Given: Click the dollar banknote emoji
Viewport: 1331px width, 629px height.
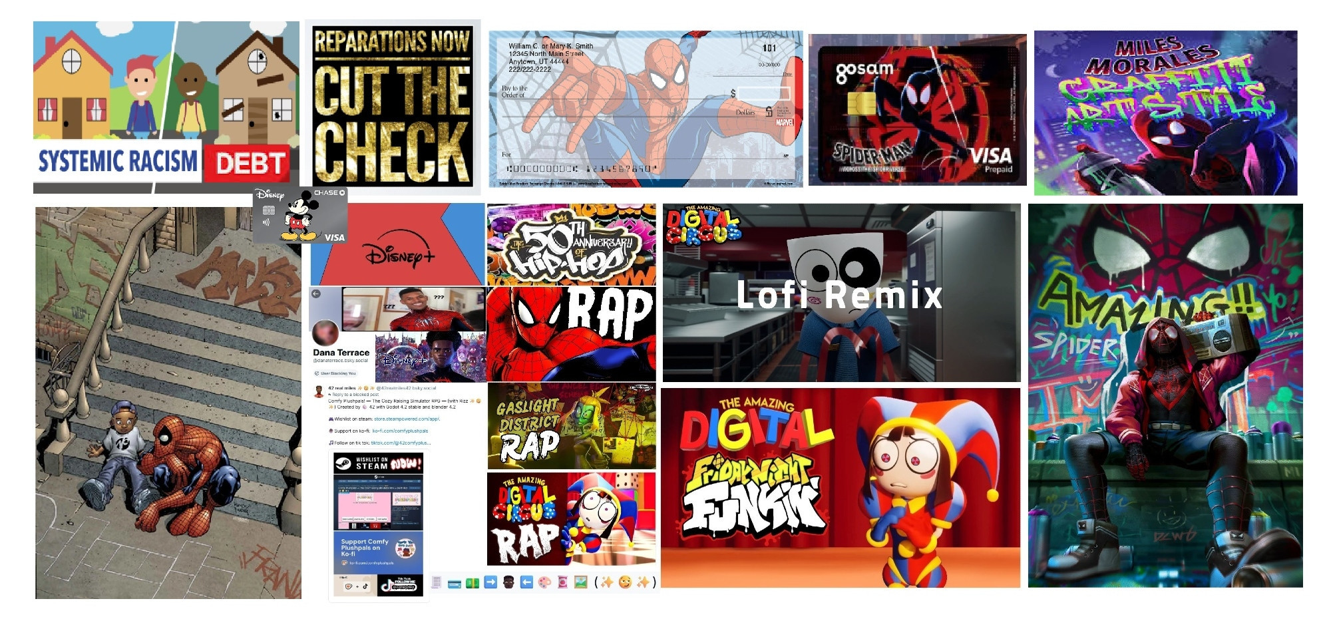Looking at the screenshot, I should point(473,583).
